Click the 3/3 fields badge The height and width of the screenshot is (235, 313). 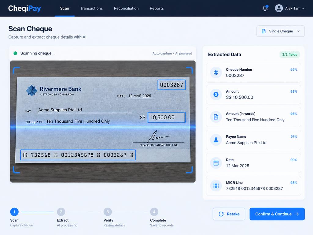coord(289,54)
